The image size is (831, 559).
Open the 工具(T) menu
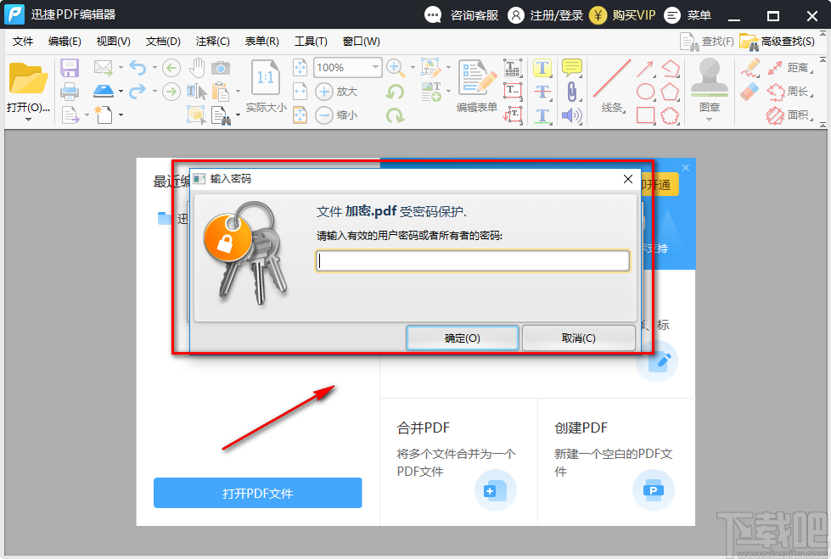312,42
